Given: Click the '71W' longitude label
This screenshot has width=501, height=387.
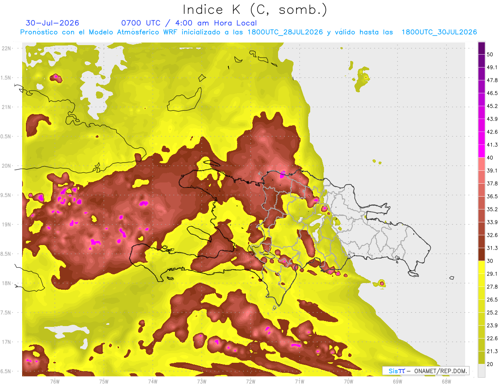Looking at the screenshot, I should [299, 381].
